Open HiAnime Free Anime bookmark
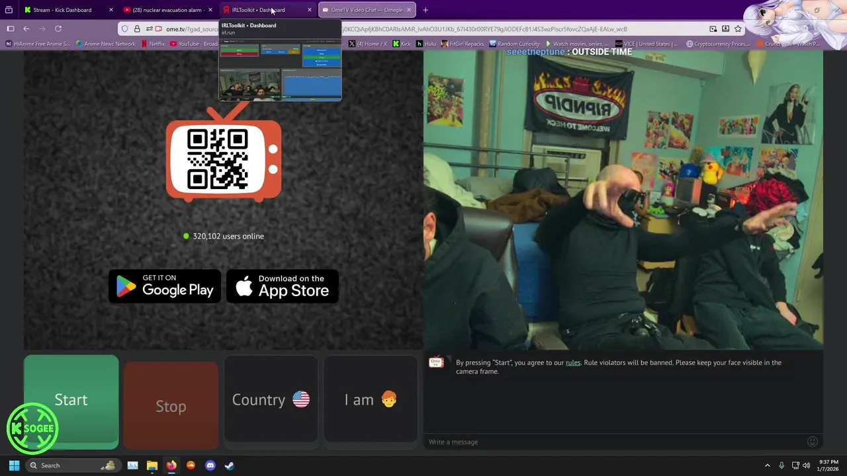 click(x=37, y=44)
